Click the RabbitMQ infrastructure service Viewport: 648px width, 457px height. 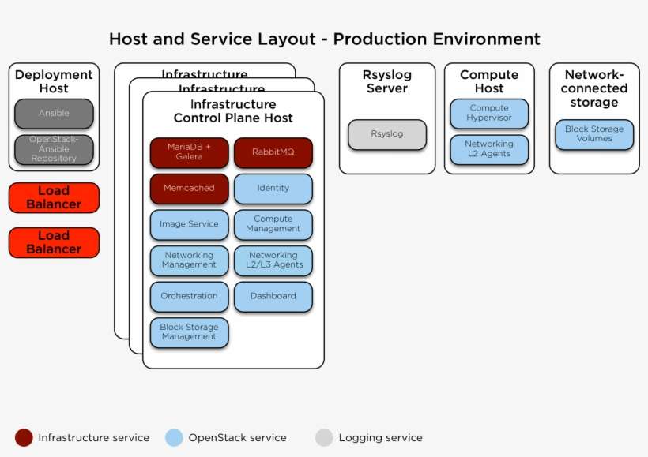click(273, 152)
